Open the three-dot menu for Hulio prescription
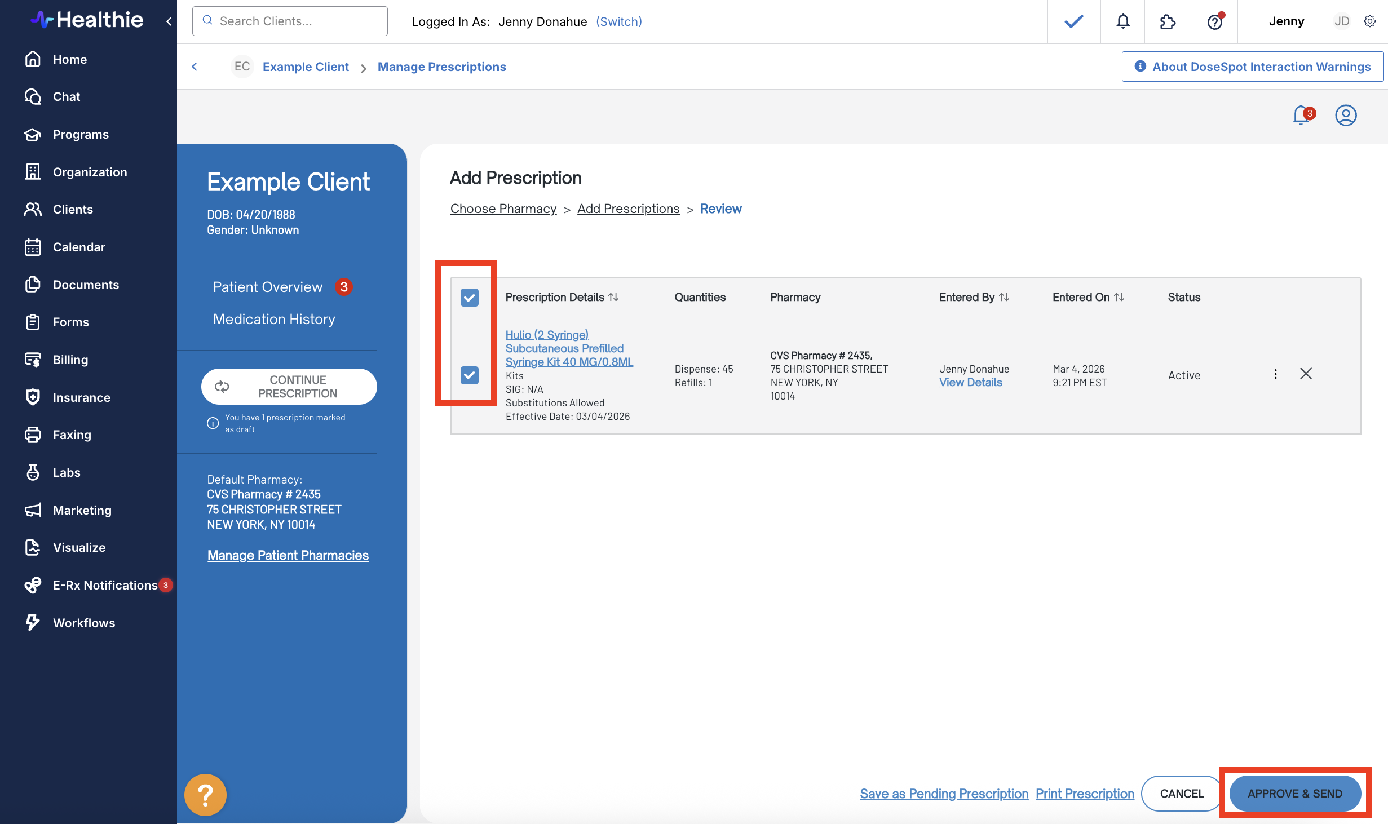 (1275, 374)
